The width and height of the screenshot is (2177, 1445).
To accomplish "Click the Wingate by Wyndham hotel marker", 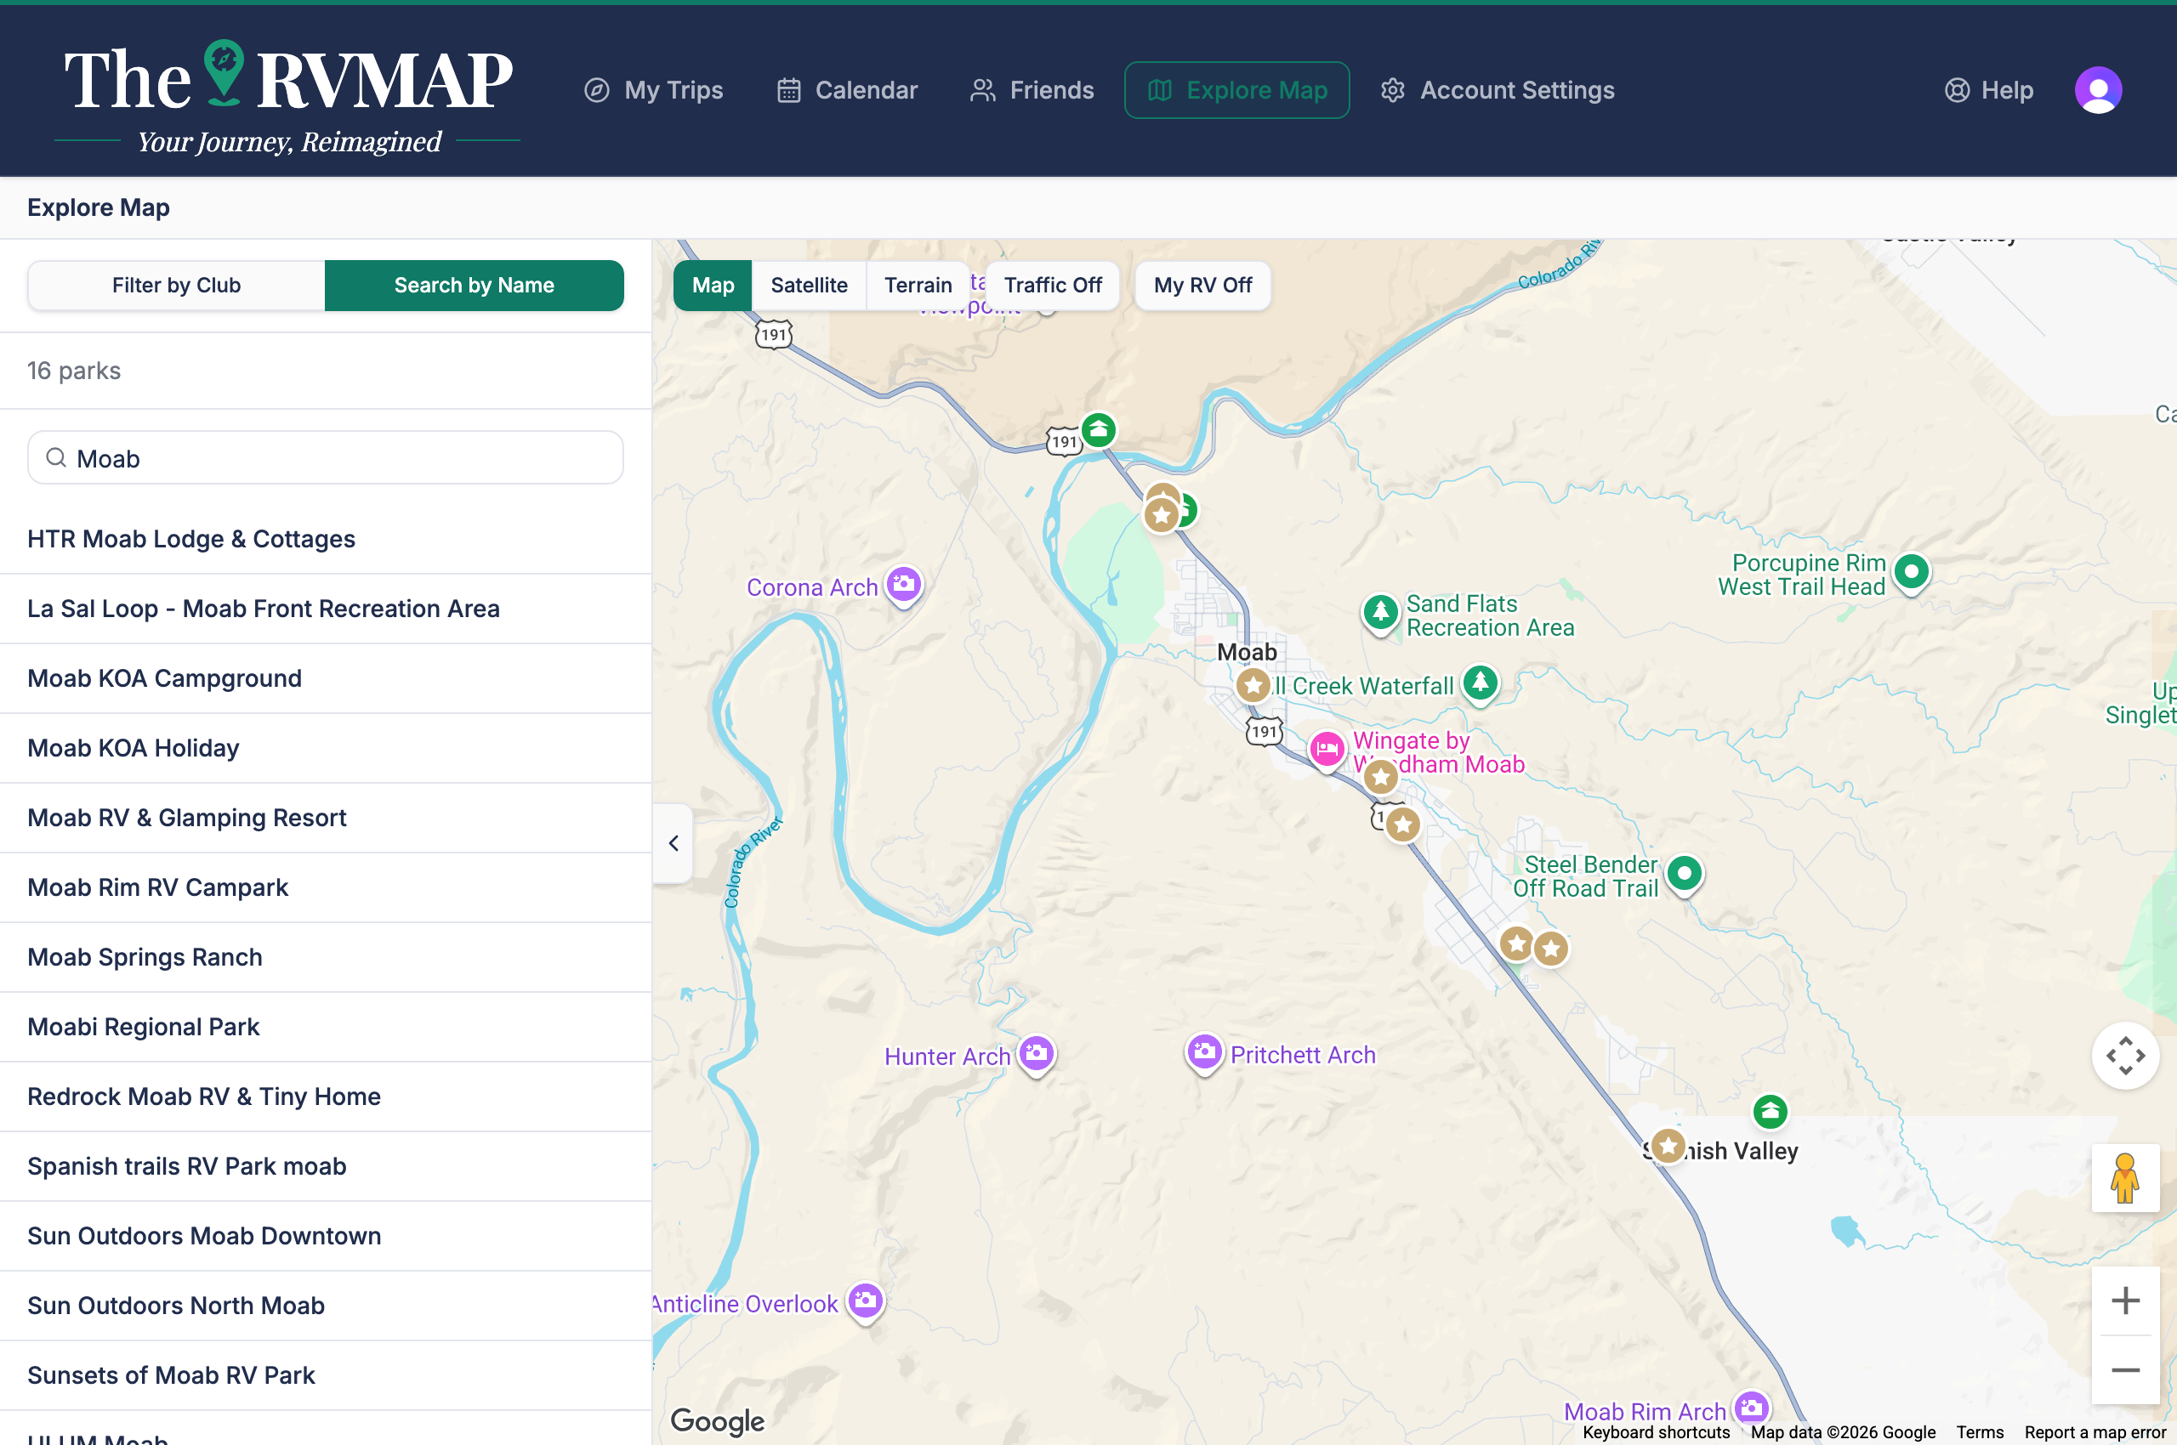I will [1327, 751].
